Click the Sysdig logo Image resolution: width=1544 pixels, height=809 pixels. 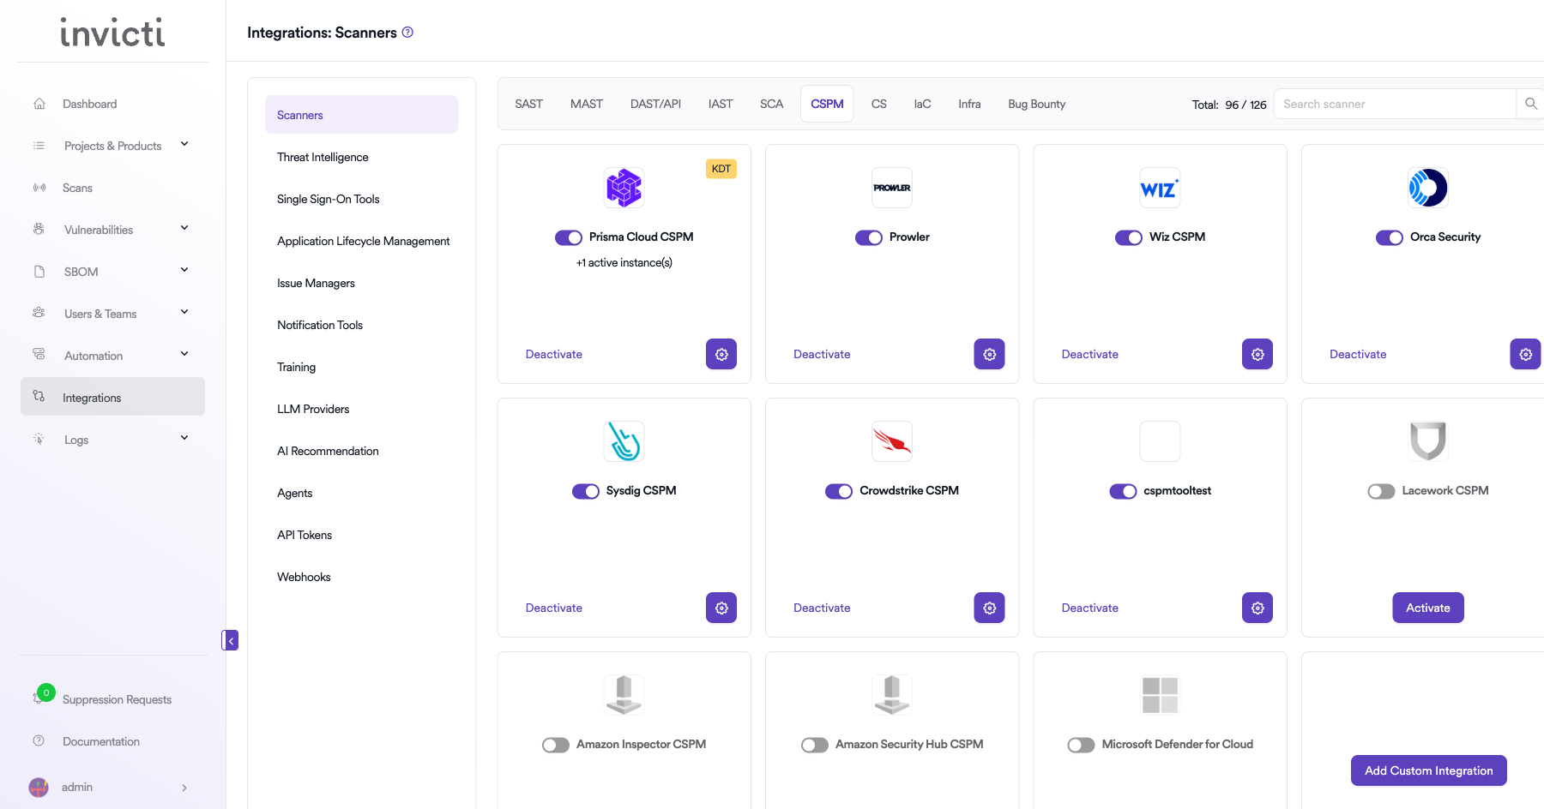tap(624, 441)
